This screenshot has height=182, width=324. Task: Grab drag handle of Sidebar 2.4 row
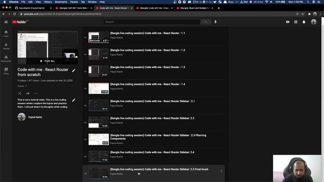tap(86, 156)
